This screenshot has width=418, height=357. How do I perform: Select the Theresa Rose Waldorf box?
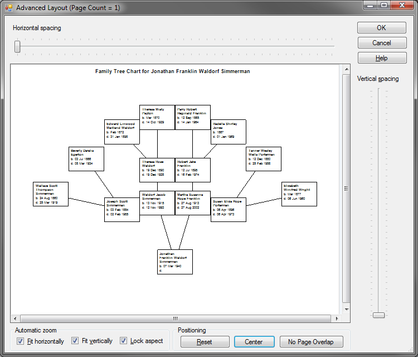157,170
